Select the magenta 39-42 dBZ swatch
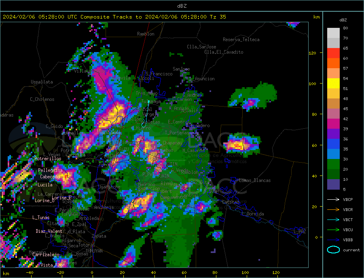 coord(333,124)
